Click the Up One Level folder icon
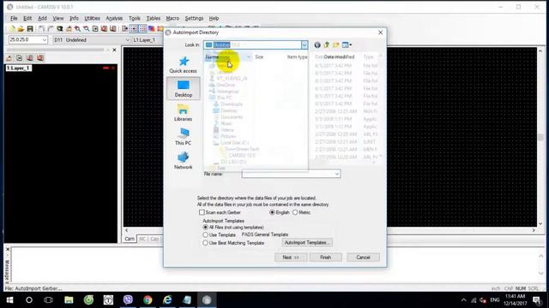This screenshot has height=308, width=549. click(326, 44)
